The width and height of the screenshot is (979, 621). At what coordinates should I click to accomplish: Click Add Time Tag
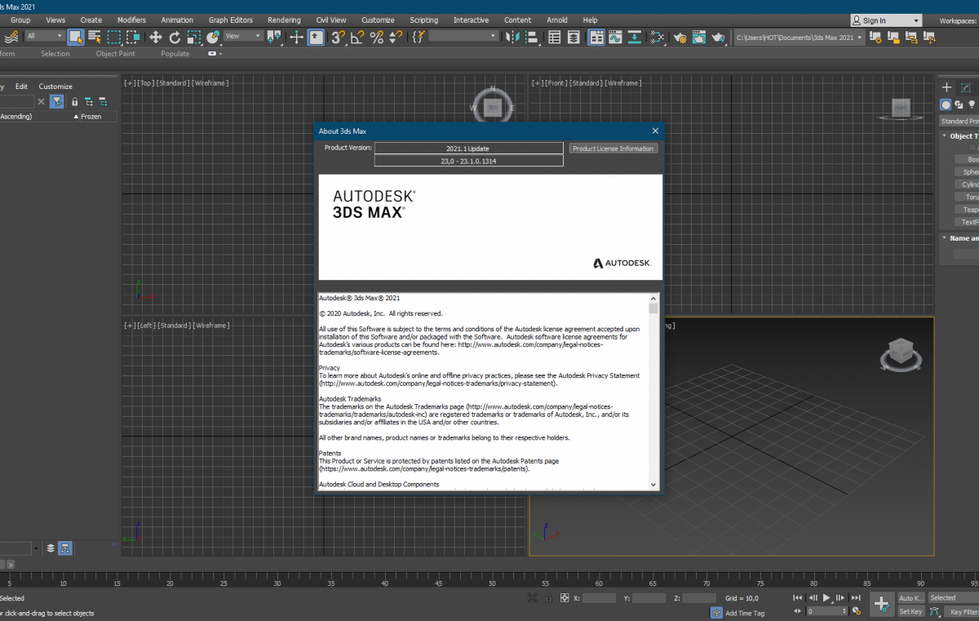tap(744, 613)
